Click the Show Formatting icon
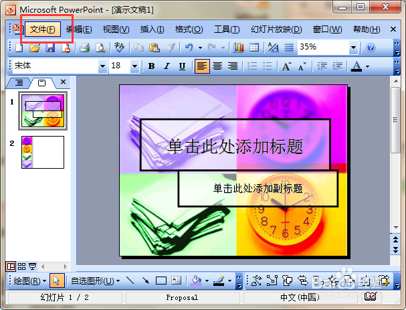Viewport: 406px width, 310px height. 274,48
